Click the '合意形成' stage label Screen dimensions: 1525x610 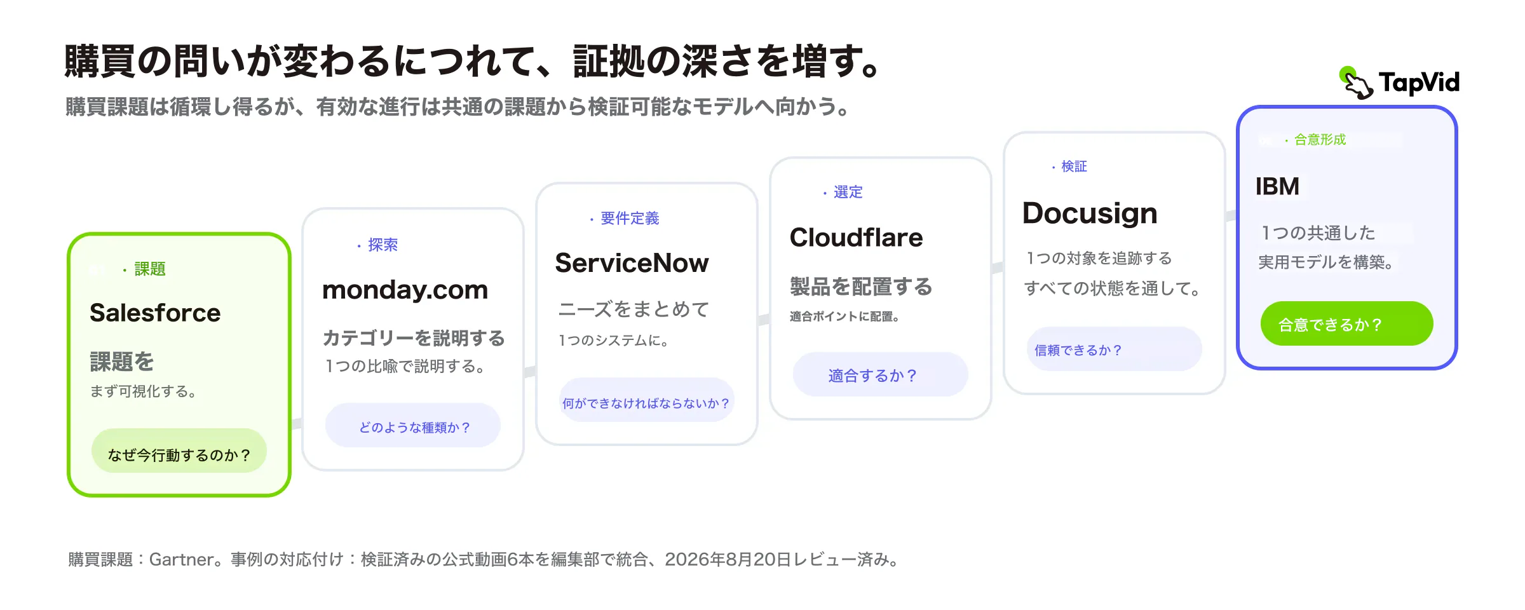tap(1320, 140)
